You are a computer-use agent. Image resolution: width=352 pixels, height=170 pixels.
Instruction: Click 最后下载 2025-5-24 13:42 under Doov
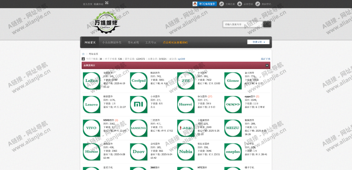pos(161,156)
